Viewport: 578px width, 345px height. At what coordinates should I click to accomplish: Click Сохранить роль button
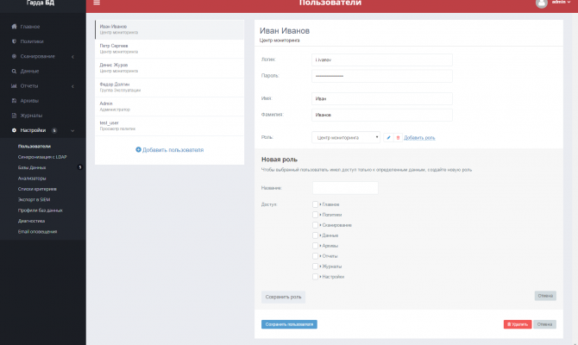pos(283,297)
